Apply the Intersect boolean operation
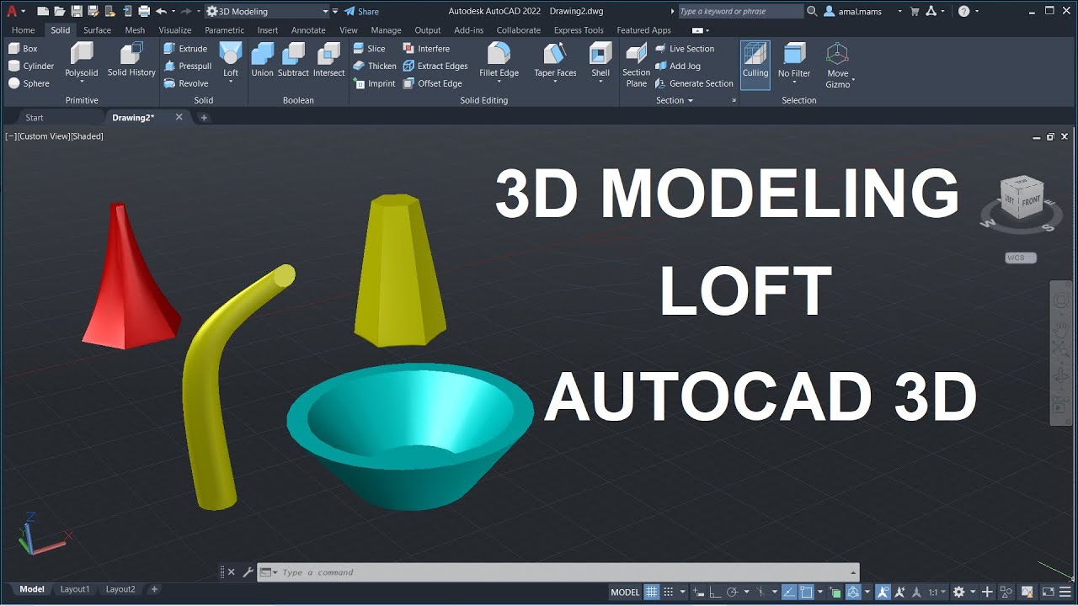Image resolution: width=1078 pixels, height=606 pixels. pyautogui.click(x=328, y=61)
